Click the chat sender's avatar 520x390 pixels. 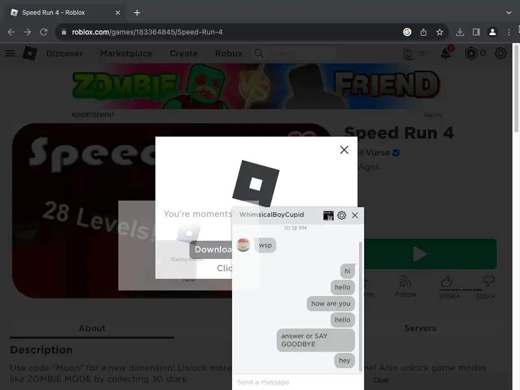point(243,245)
